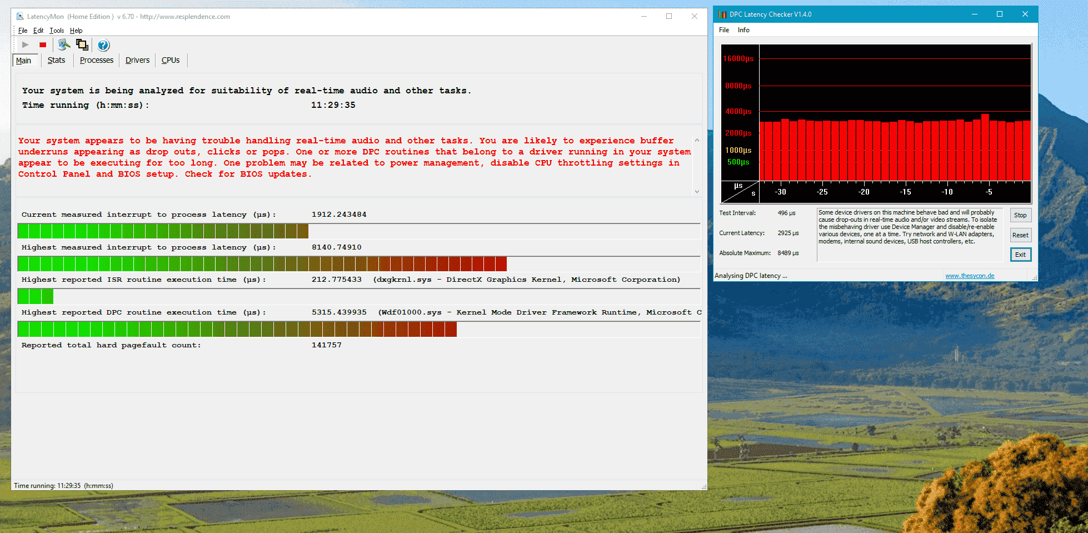Click the dxgkrnl.sys driver description text
This screenshot has width=1088, height=533.
526,280
